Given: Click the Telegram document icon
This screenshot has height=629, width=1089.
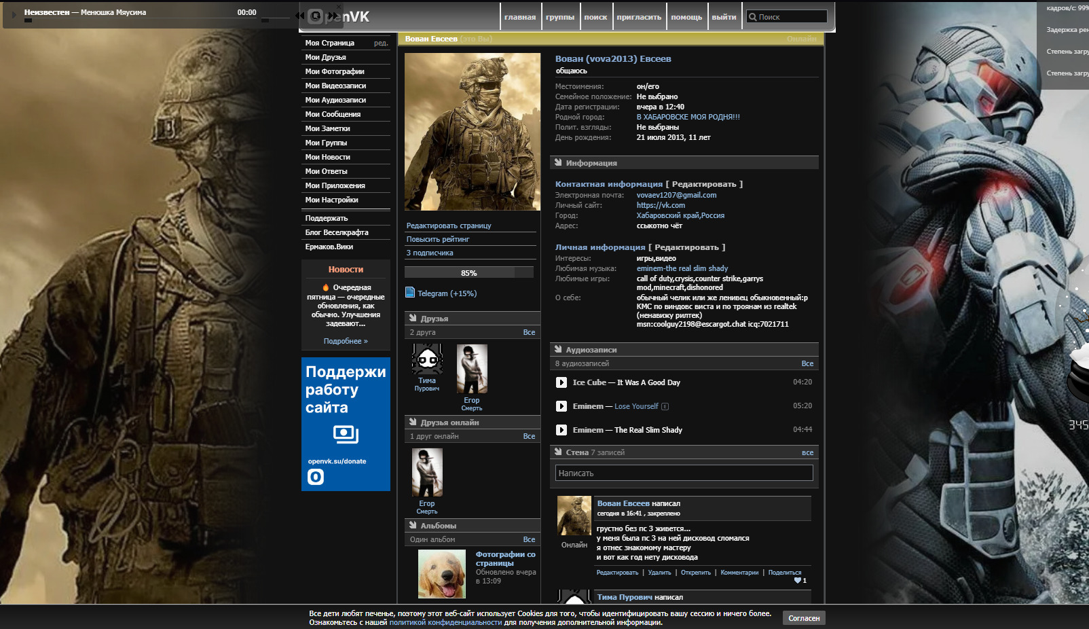Looking at the screenshot, I should pos(410,293).
